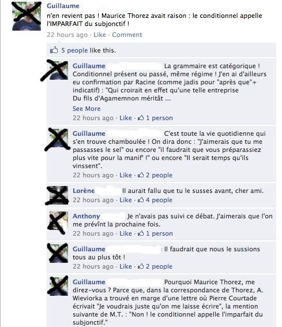282x327 pixels.
Task: Click main post author's profile picture
Action: 27,16
